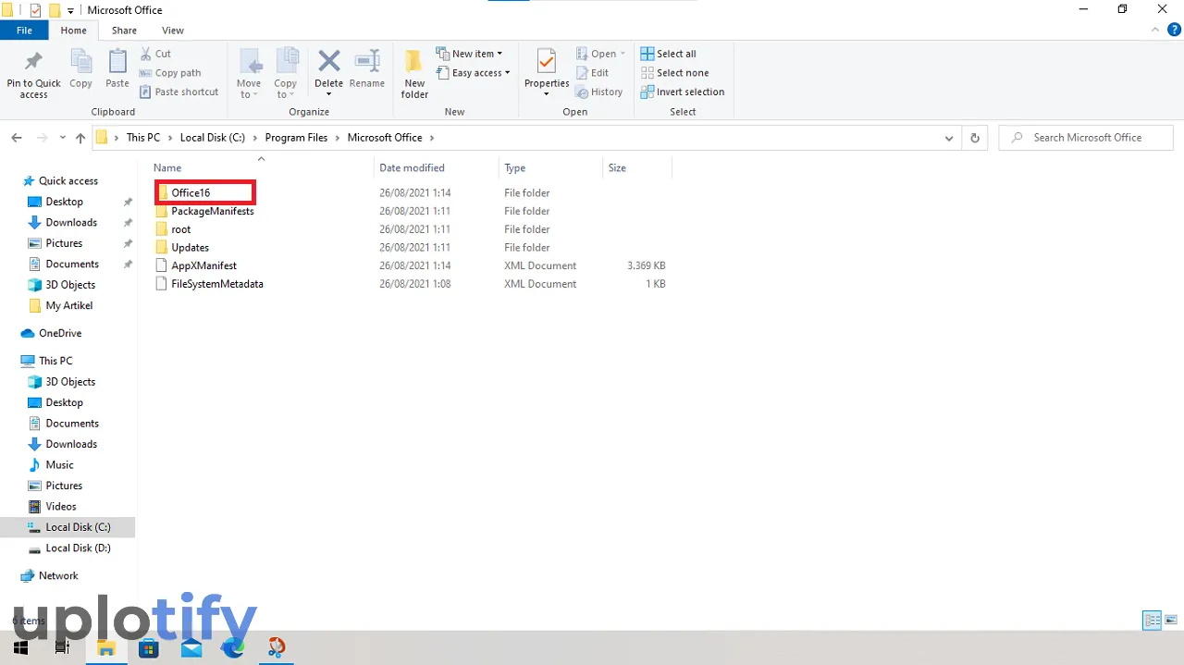Viewport: 1184px width, 665px height.
Task: Click Edit in the ribbon
Action: pos(592,73)
